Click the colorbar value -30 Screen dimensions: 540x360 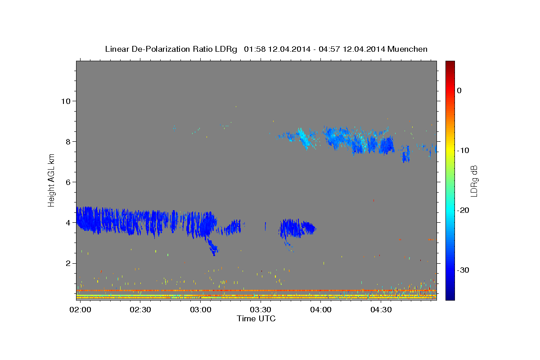pos(463,270)
